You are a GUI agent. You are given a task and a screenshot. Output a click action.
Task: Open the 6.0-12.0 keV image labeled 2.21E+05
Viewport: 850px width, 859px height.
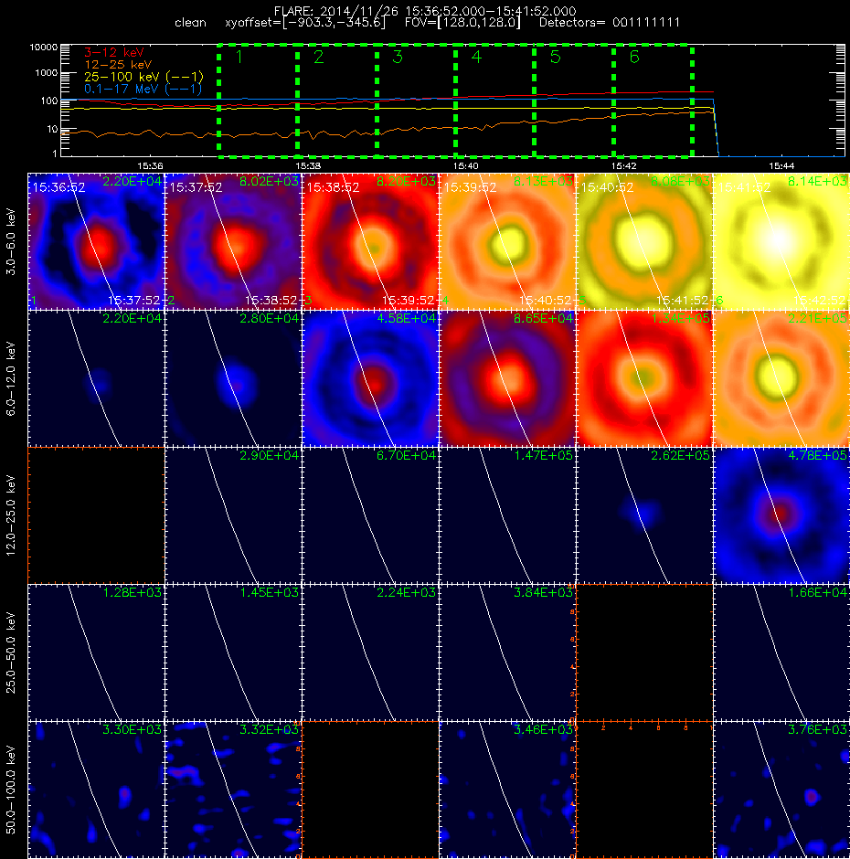tap(781, 378)
